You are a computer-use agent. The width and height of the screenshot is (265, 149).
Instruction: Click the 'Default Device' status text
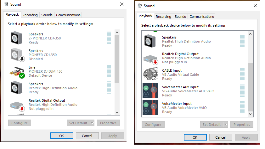40,75
